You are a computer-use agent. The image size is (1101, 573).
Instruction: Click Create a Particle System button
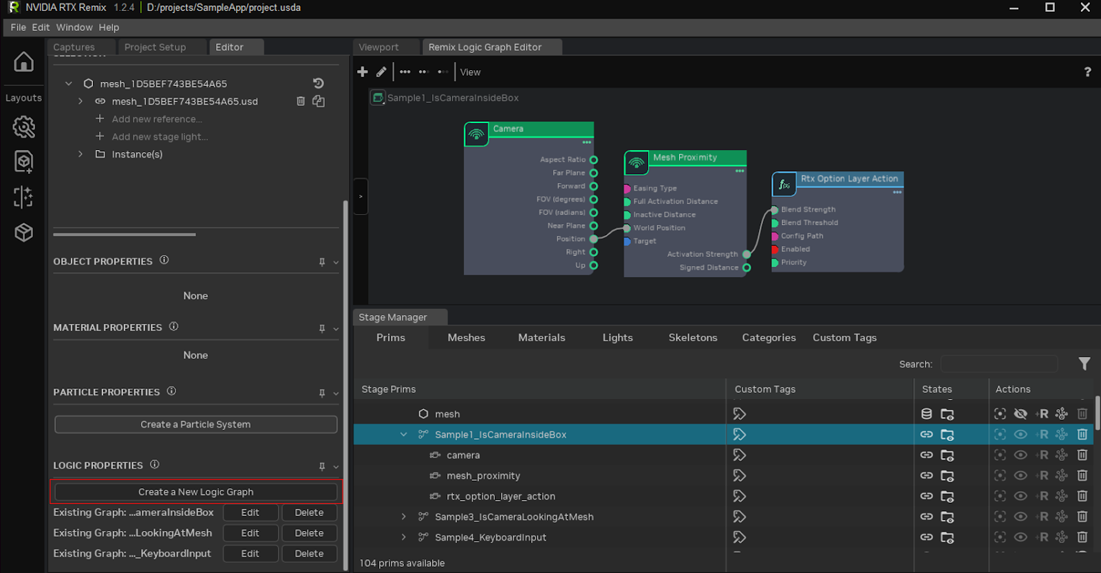pyautogui.click(x=196, y=424)
